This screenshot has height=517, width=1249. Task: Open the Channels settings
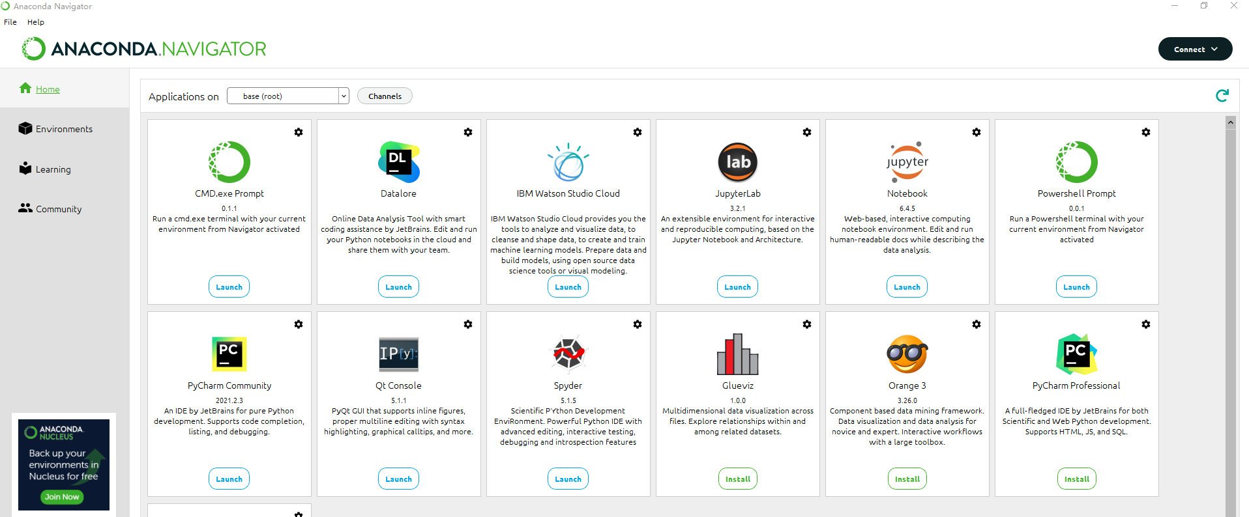[x=385, y=96]
